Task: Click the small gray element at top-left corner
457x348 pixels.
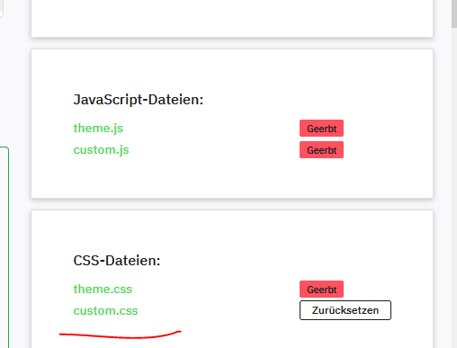Action: click(x=2, y=8)
